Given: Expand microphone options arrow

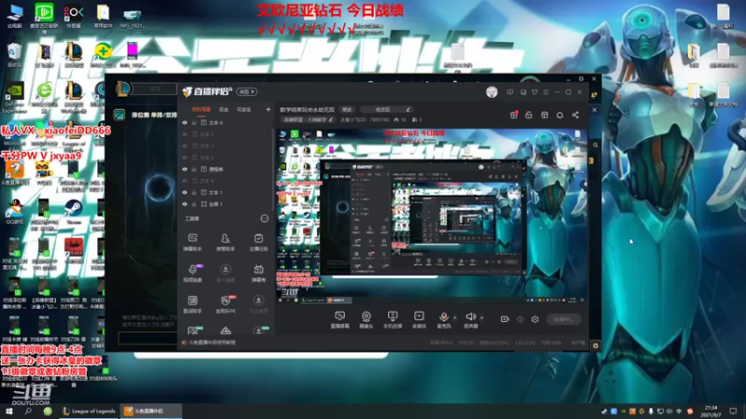Looking at the screenshot, I should (x=455, y=318).
